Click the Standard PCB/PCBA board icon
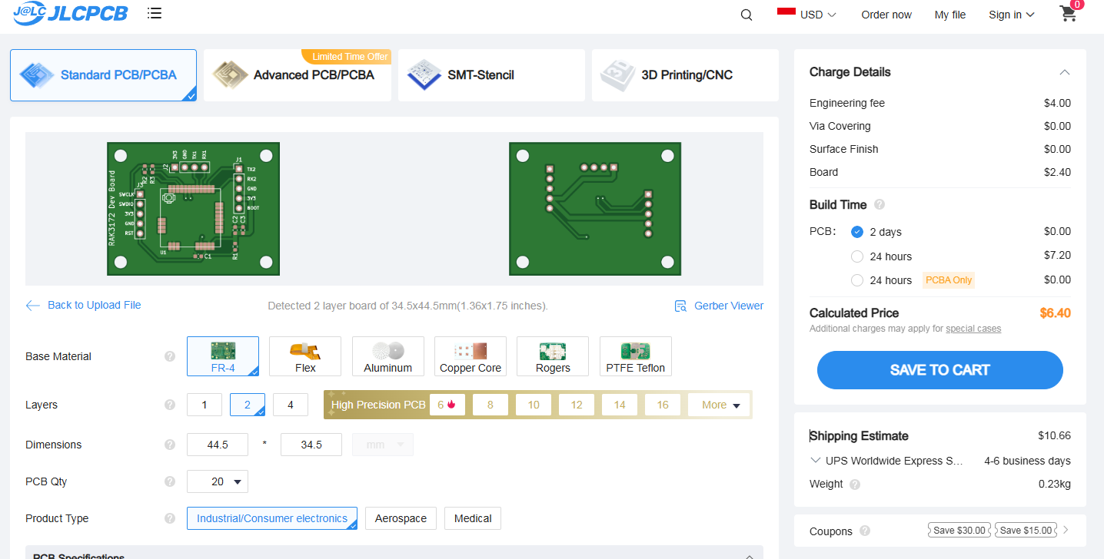 pos(36,75)
